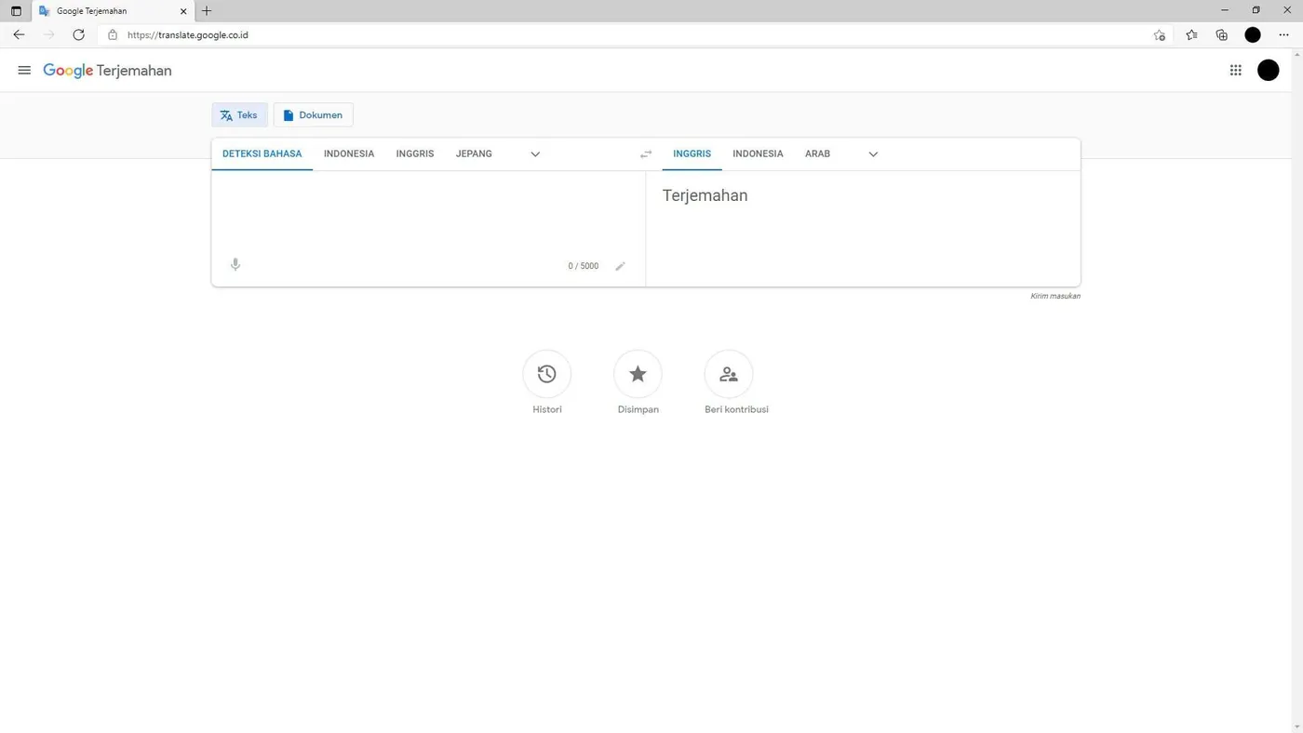
Task: Select Inggris as target language
Action: (692, 154)
